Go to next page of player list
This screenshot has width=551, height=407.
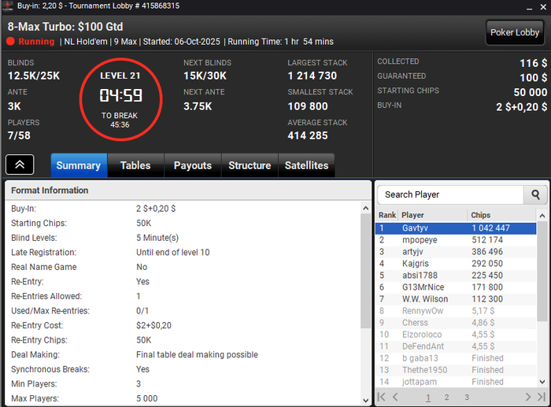(x=528, y=397)
